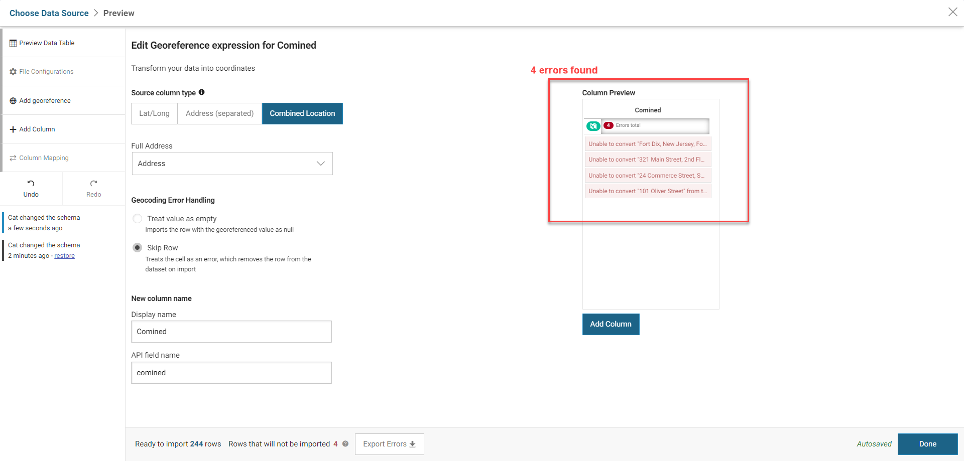
Task: Click the info icon beside Source column type
Action: (x=201, y=92)
